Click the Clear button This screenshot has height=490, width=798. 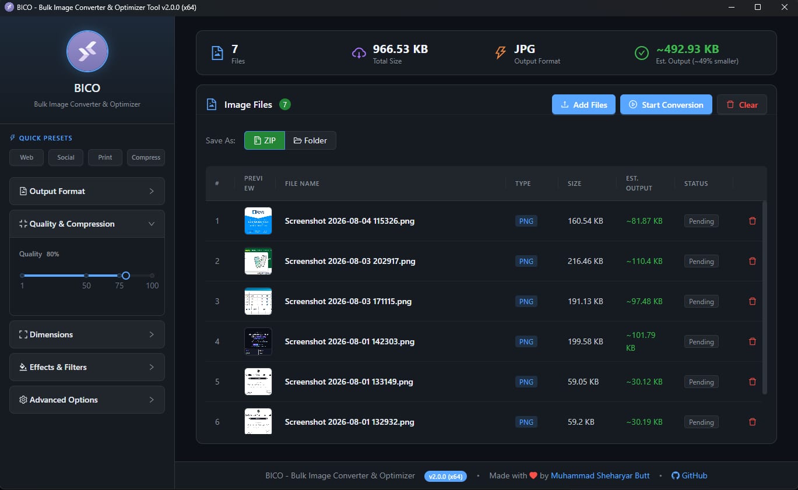(742, 105)
